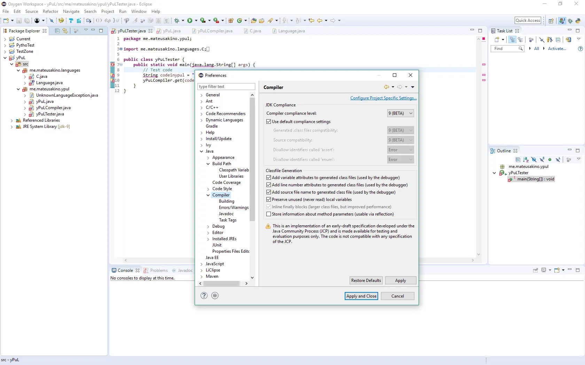This screenshot has width=585, height=365.
Task: Collapse yPuLTester node in Outline
Action: tap(494, 173)
